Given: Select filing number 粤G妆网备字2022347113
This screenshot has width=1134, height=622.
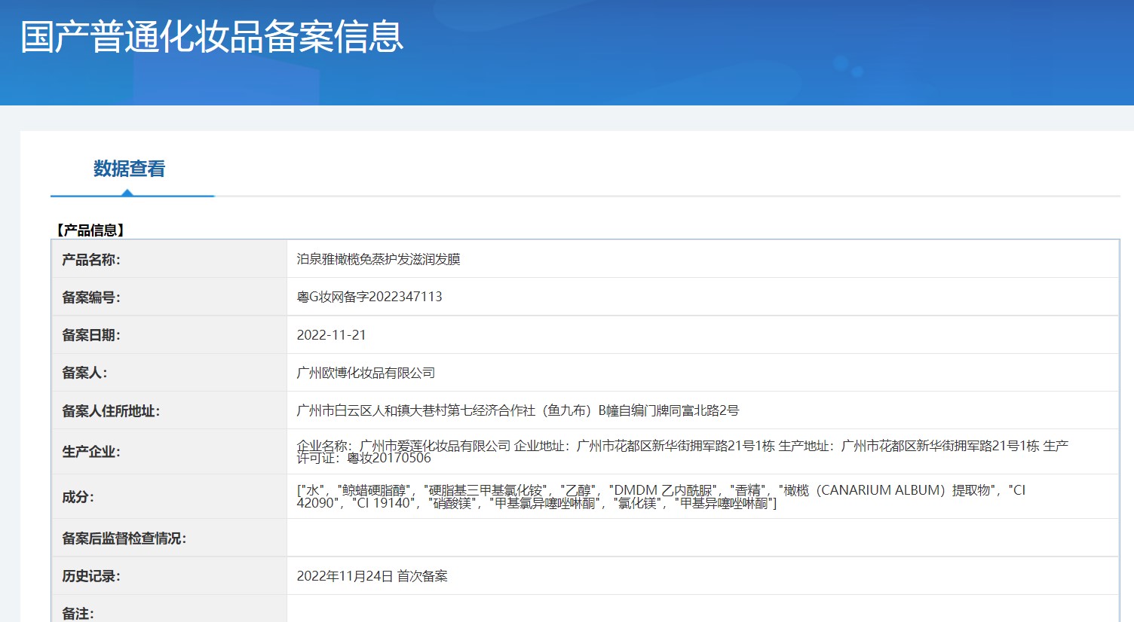Looking at the screenshot, I should [369, 297].
